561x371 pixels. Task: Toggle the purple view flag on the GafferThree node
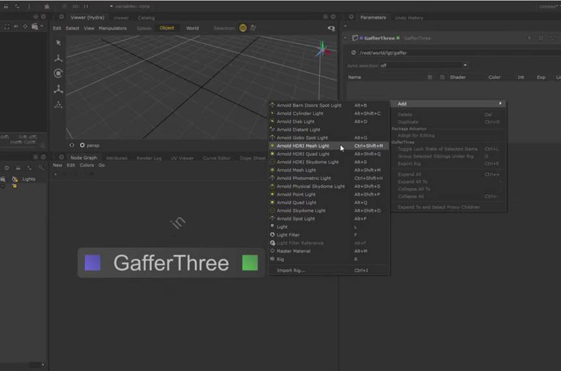tap(93, 263)
